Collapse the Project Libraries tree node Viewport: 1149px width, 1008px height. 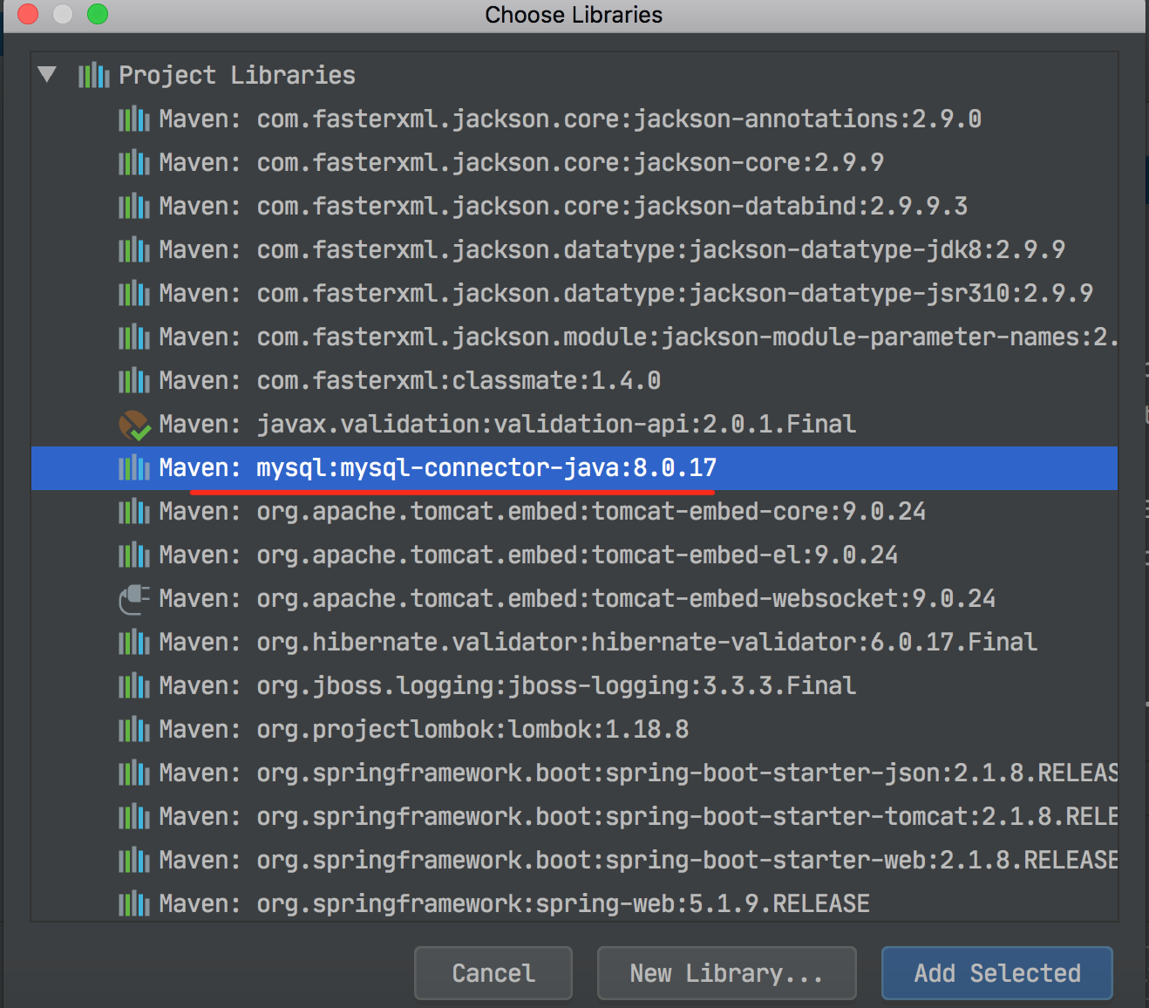[47, 75]
